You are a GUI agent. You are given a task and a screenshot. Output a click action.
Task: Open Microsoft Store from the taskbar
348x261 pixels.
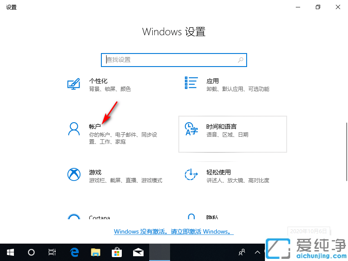click(x=117, y=252)
